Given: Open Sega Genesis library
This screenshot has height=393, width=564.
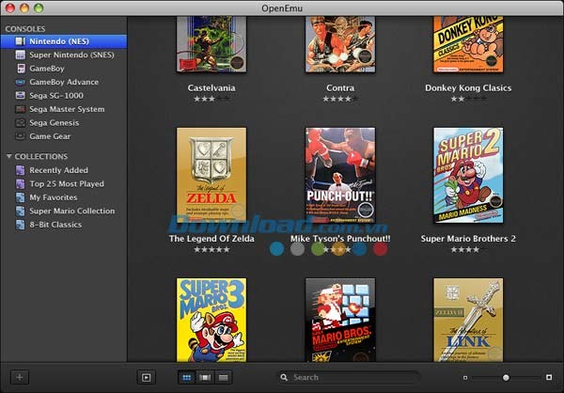Looking at the screenshot, I should click(x=64, y=123).
